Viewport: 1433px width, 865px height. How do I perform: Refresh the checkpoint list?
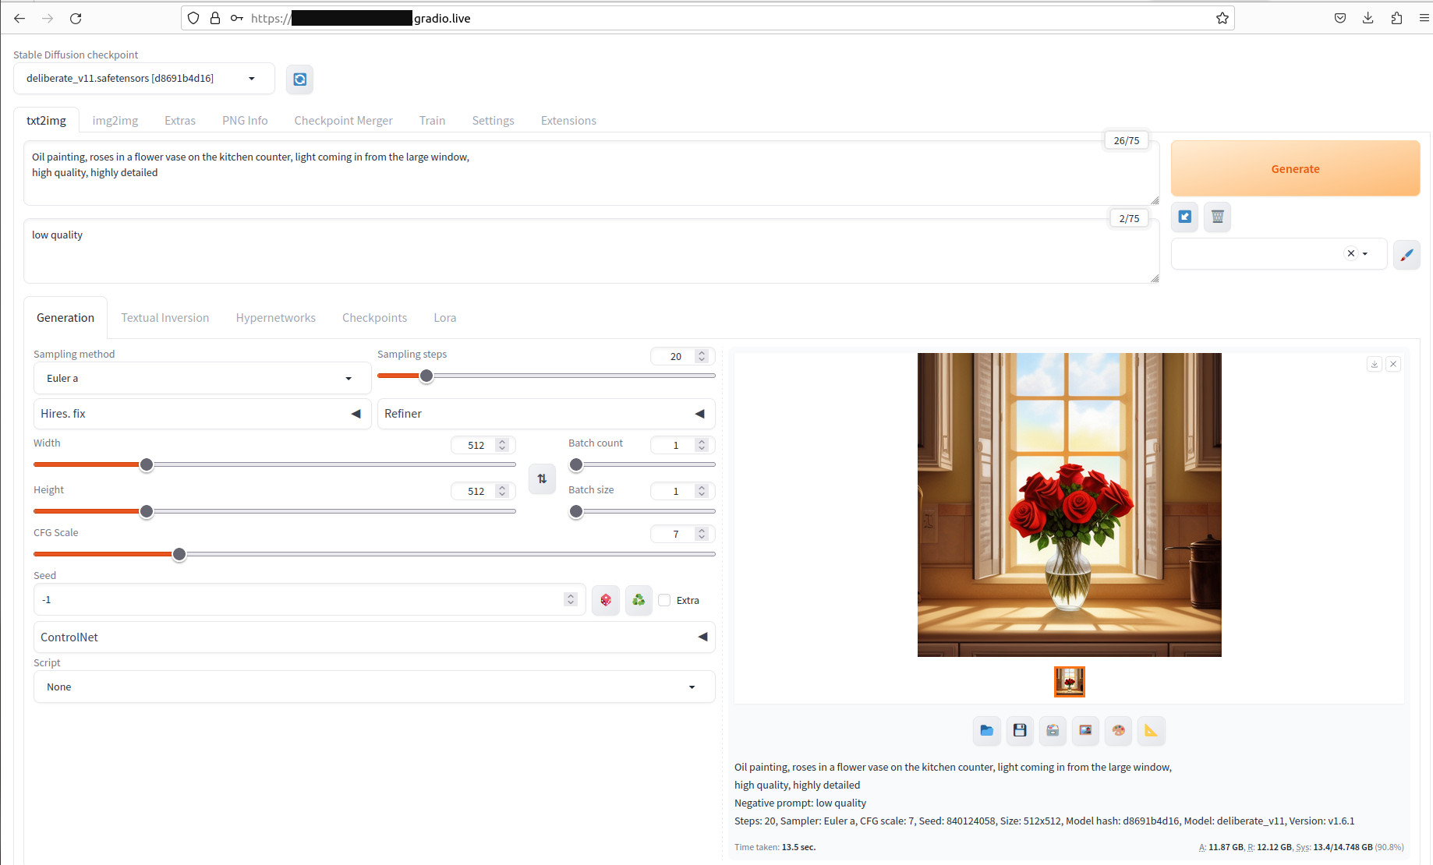point(299,79)
